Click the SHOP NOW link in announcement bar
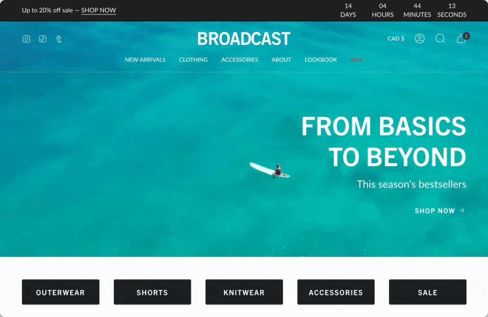This screenshot has width=488, height=317. 98,10
